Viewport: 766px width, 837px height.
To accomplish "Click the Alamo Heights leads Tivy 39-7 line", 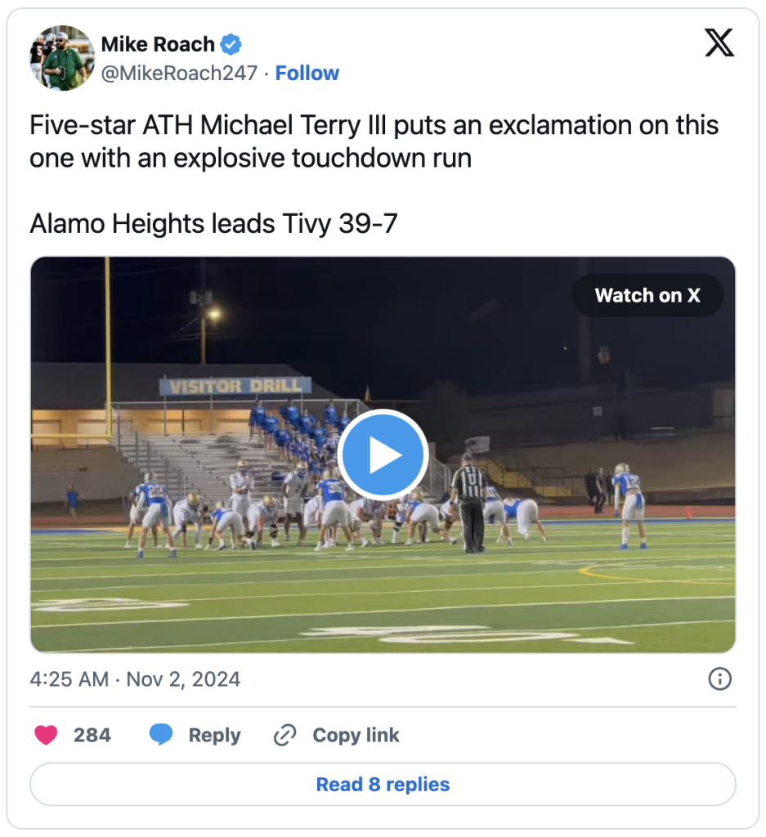I will [213, 223].
